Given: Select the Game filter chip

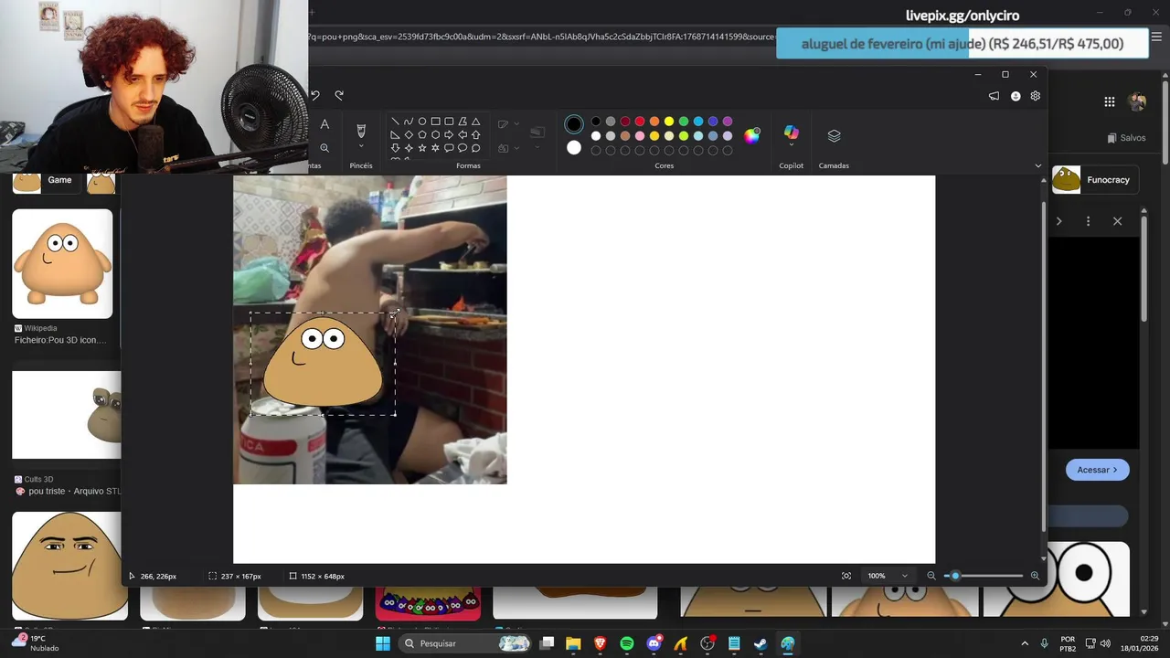Looking at the screenshot, I should pos(48,180).
